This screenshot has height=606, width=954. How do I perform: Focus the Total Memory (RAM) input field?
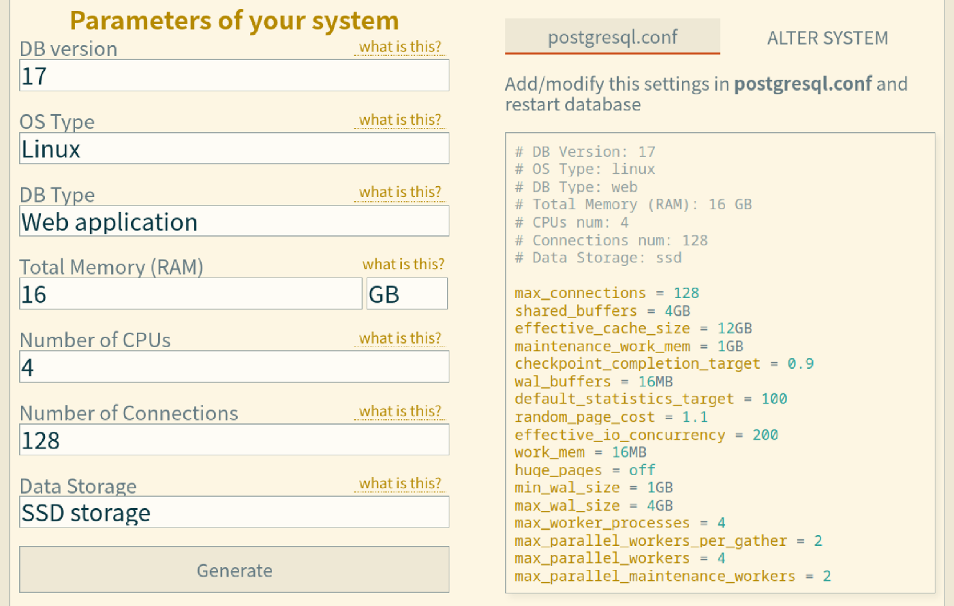coord(190,294)
